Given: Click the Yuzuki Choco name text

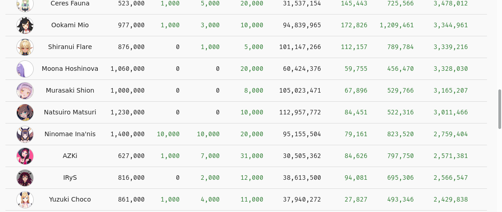Looking at the screenshot, I should [x=70, y=200].
